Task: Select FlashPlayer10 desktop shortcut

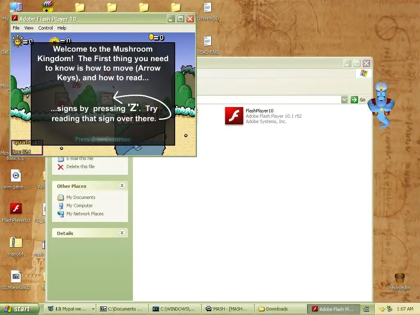Action: [x=16, y=213]
